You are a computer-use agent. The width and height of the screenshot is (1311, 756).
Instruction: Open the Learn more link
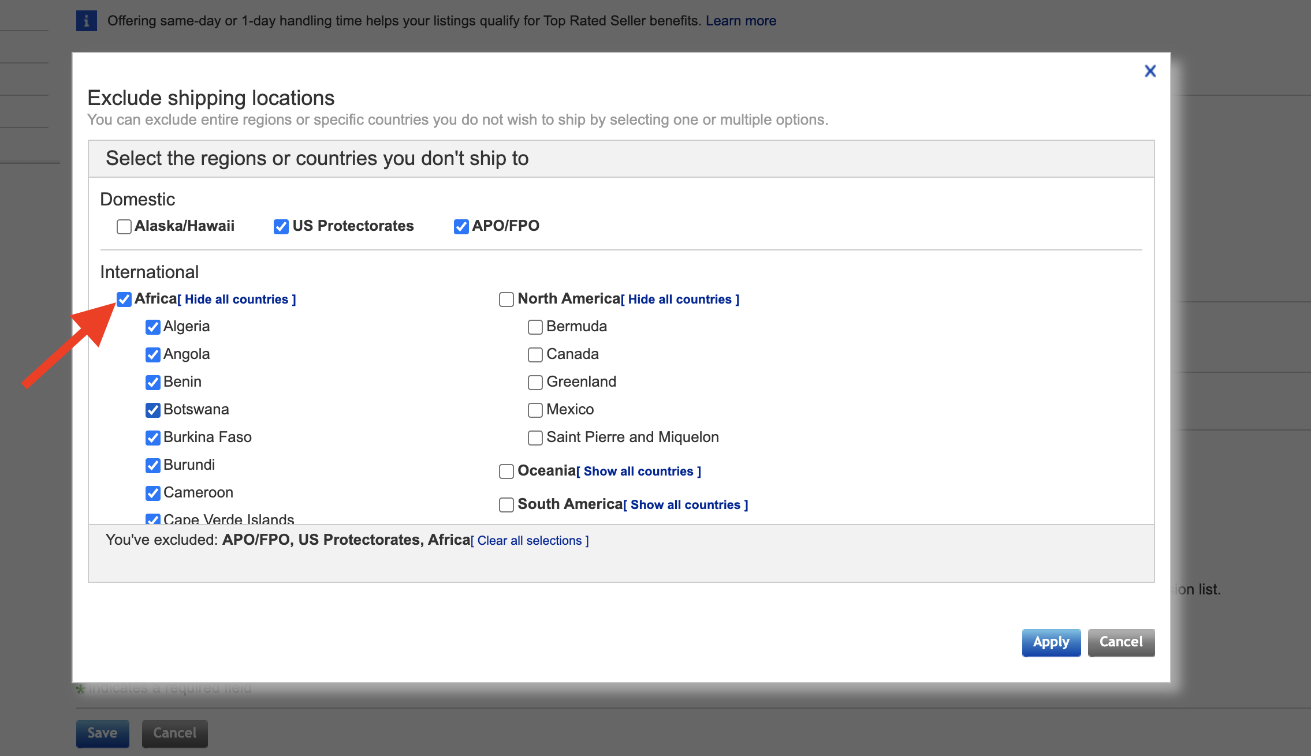tap(740, 21)
